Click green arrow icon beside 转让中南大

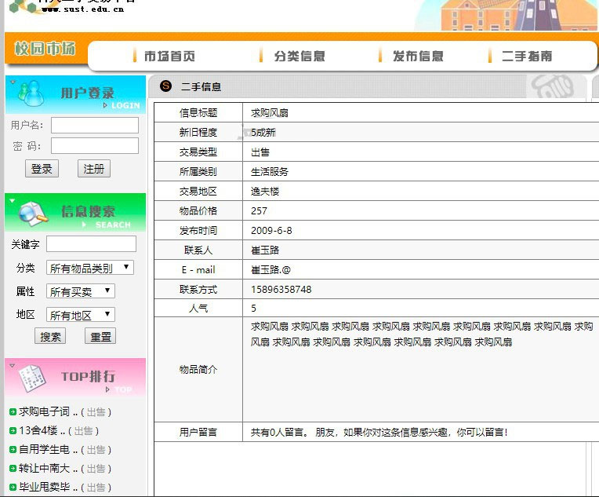point(13,469)
